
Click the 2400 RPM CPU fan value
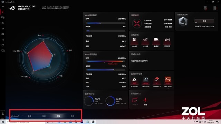click(x=167, y=20)
